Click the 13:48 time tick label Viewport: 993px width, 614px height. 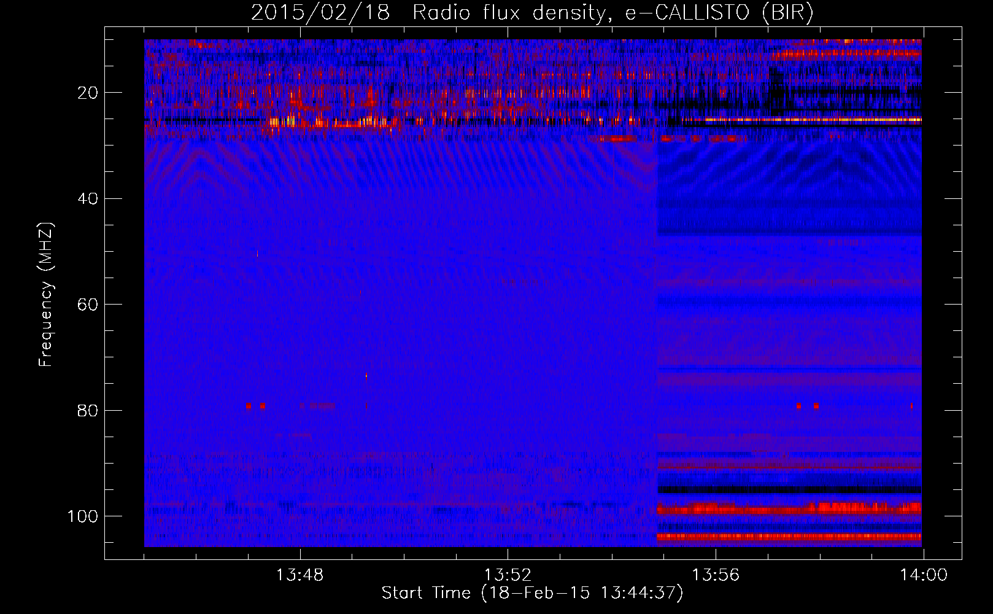(x=299, y=575)
